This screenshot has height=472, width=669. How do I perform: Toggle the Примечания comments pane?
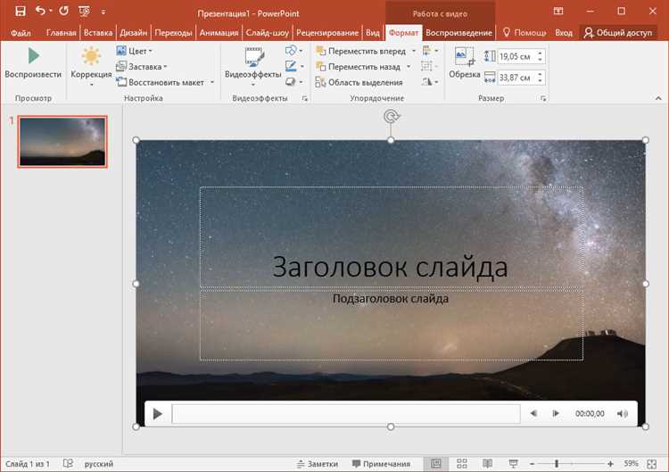point(381,464)
